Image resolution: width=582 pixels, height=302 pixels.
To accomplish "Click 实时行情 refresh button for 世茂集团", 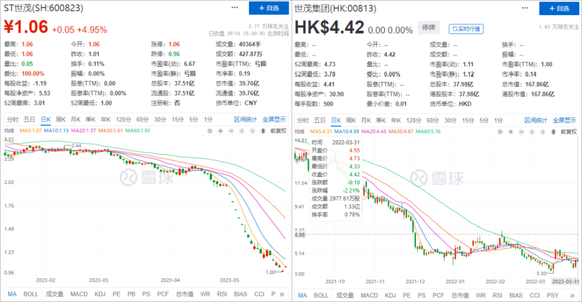I will pos(466,29).
